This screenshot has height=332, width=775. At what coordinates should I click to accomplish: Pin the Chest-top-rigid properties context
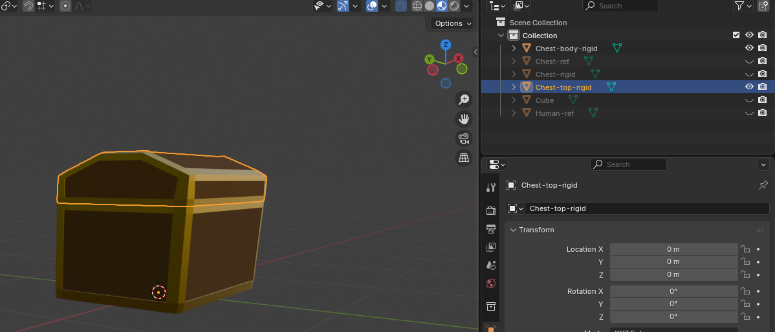click(763, 185)
